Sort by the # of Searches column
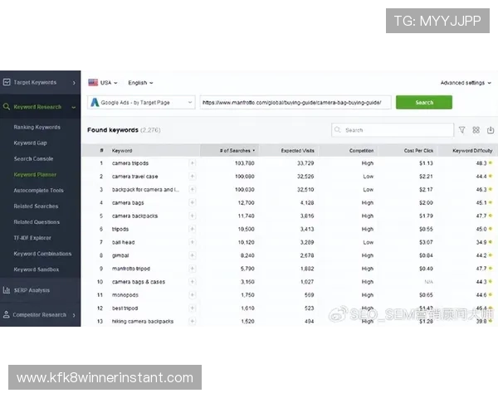Image resolution: width=498 pixels, height=398 pixels. (238, 150)
